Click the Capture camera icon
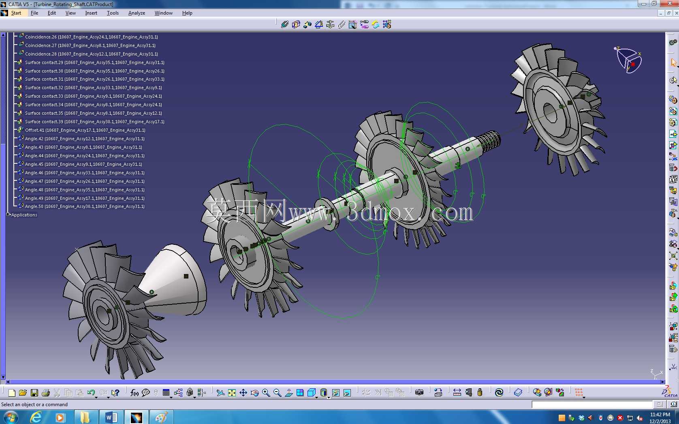Image resolution: width=679 pixels, height=424 pixels. tap(419, 392)
